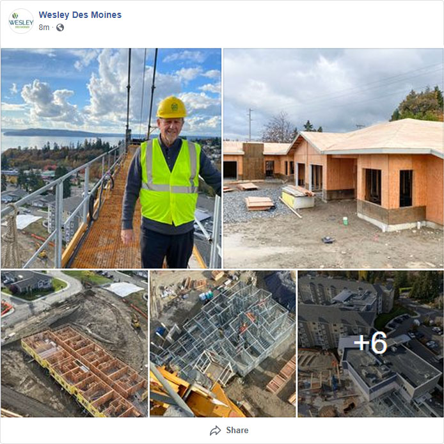This screenshot has width=444, height=444.
Task: Click the Share button label
Action: click(x=237, y=430)
